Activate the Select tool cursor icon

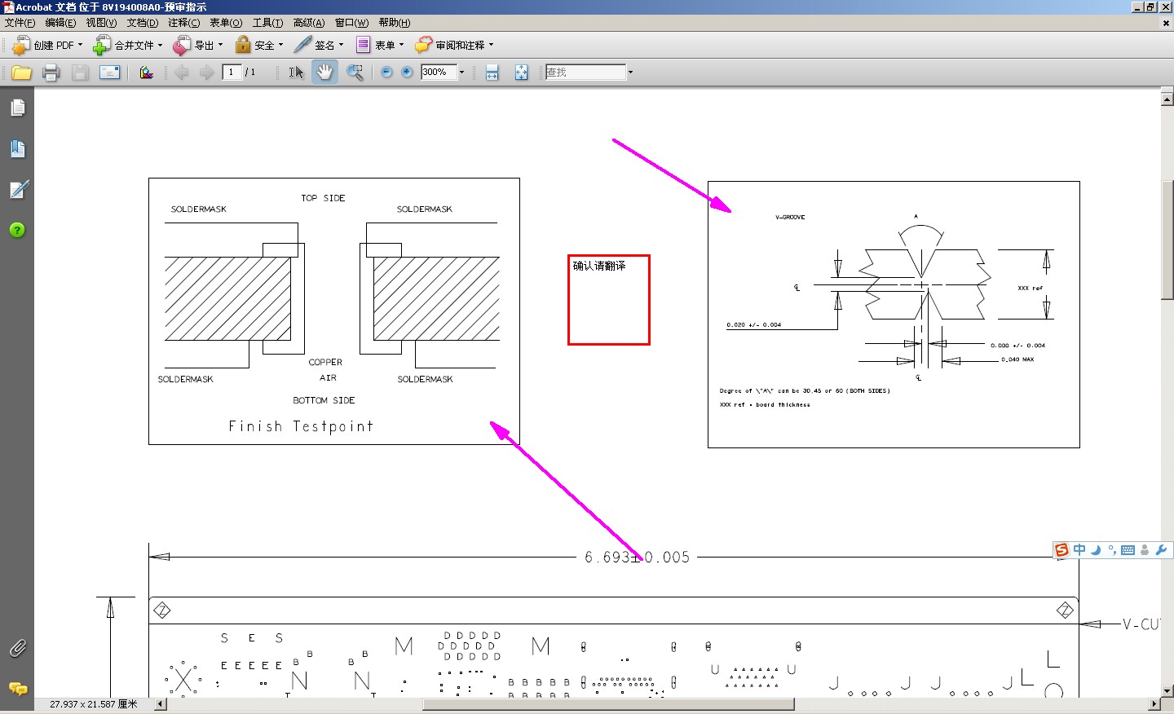(x=296, y=73)
